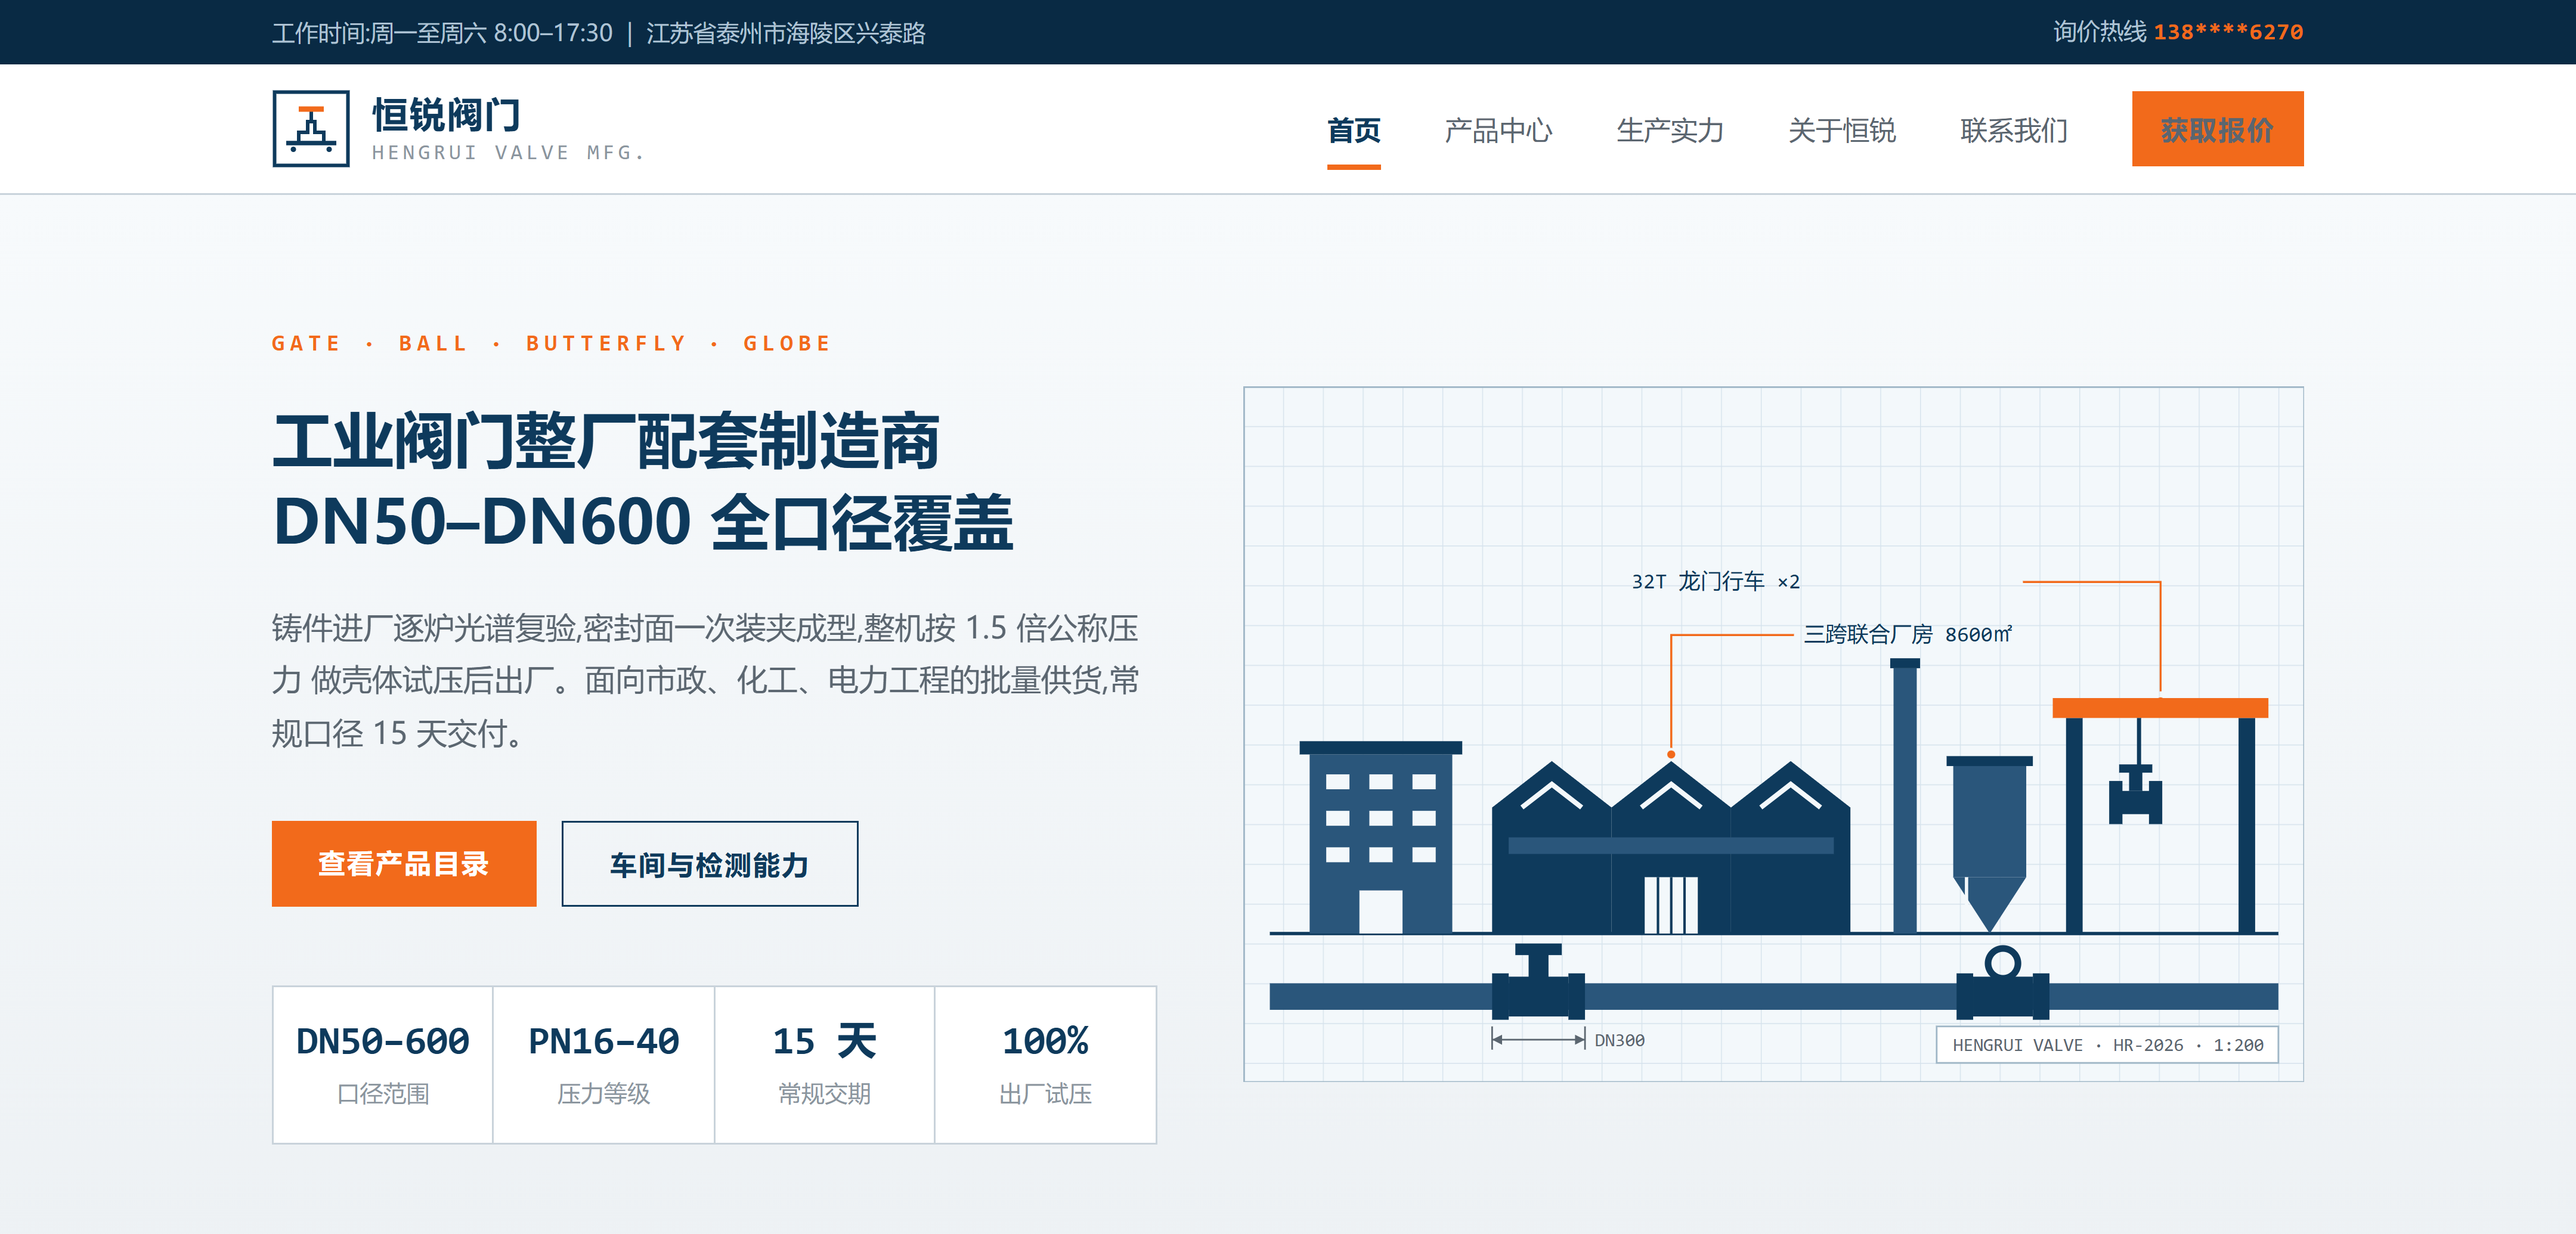The image size is (2576, 1234).
Task: Click the DN50-600 口径范围 stat card
Action: click(383, 1065)
